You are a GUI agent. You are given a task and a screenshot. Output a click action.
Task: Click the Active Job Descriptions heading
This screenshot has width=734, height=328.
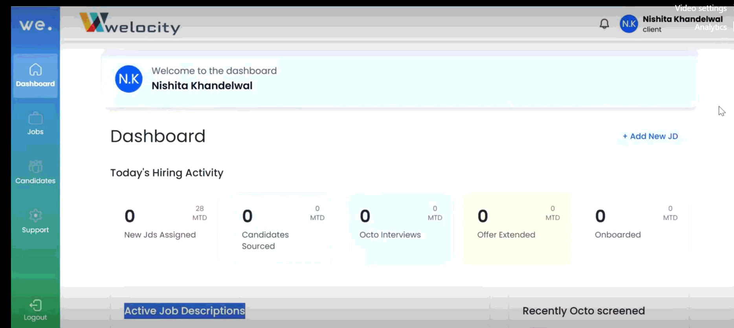(x=184, y=311)
